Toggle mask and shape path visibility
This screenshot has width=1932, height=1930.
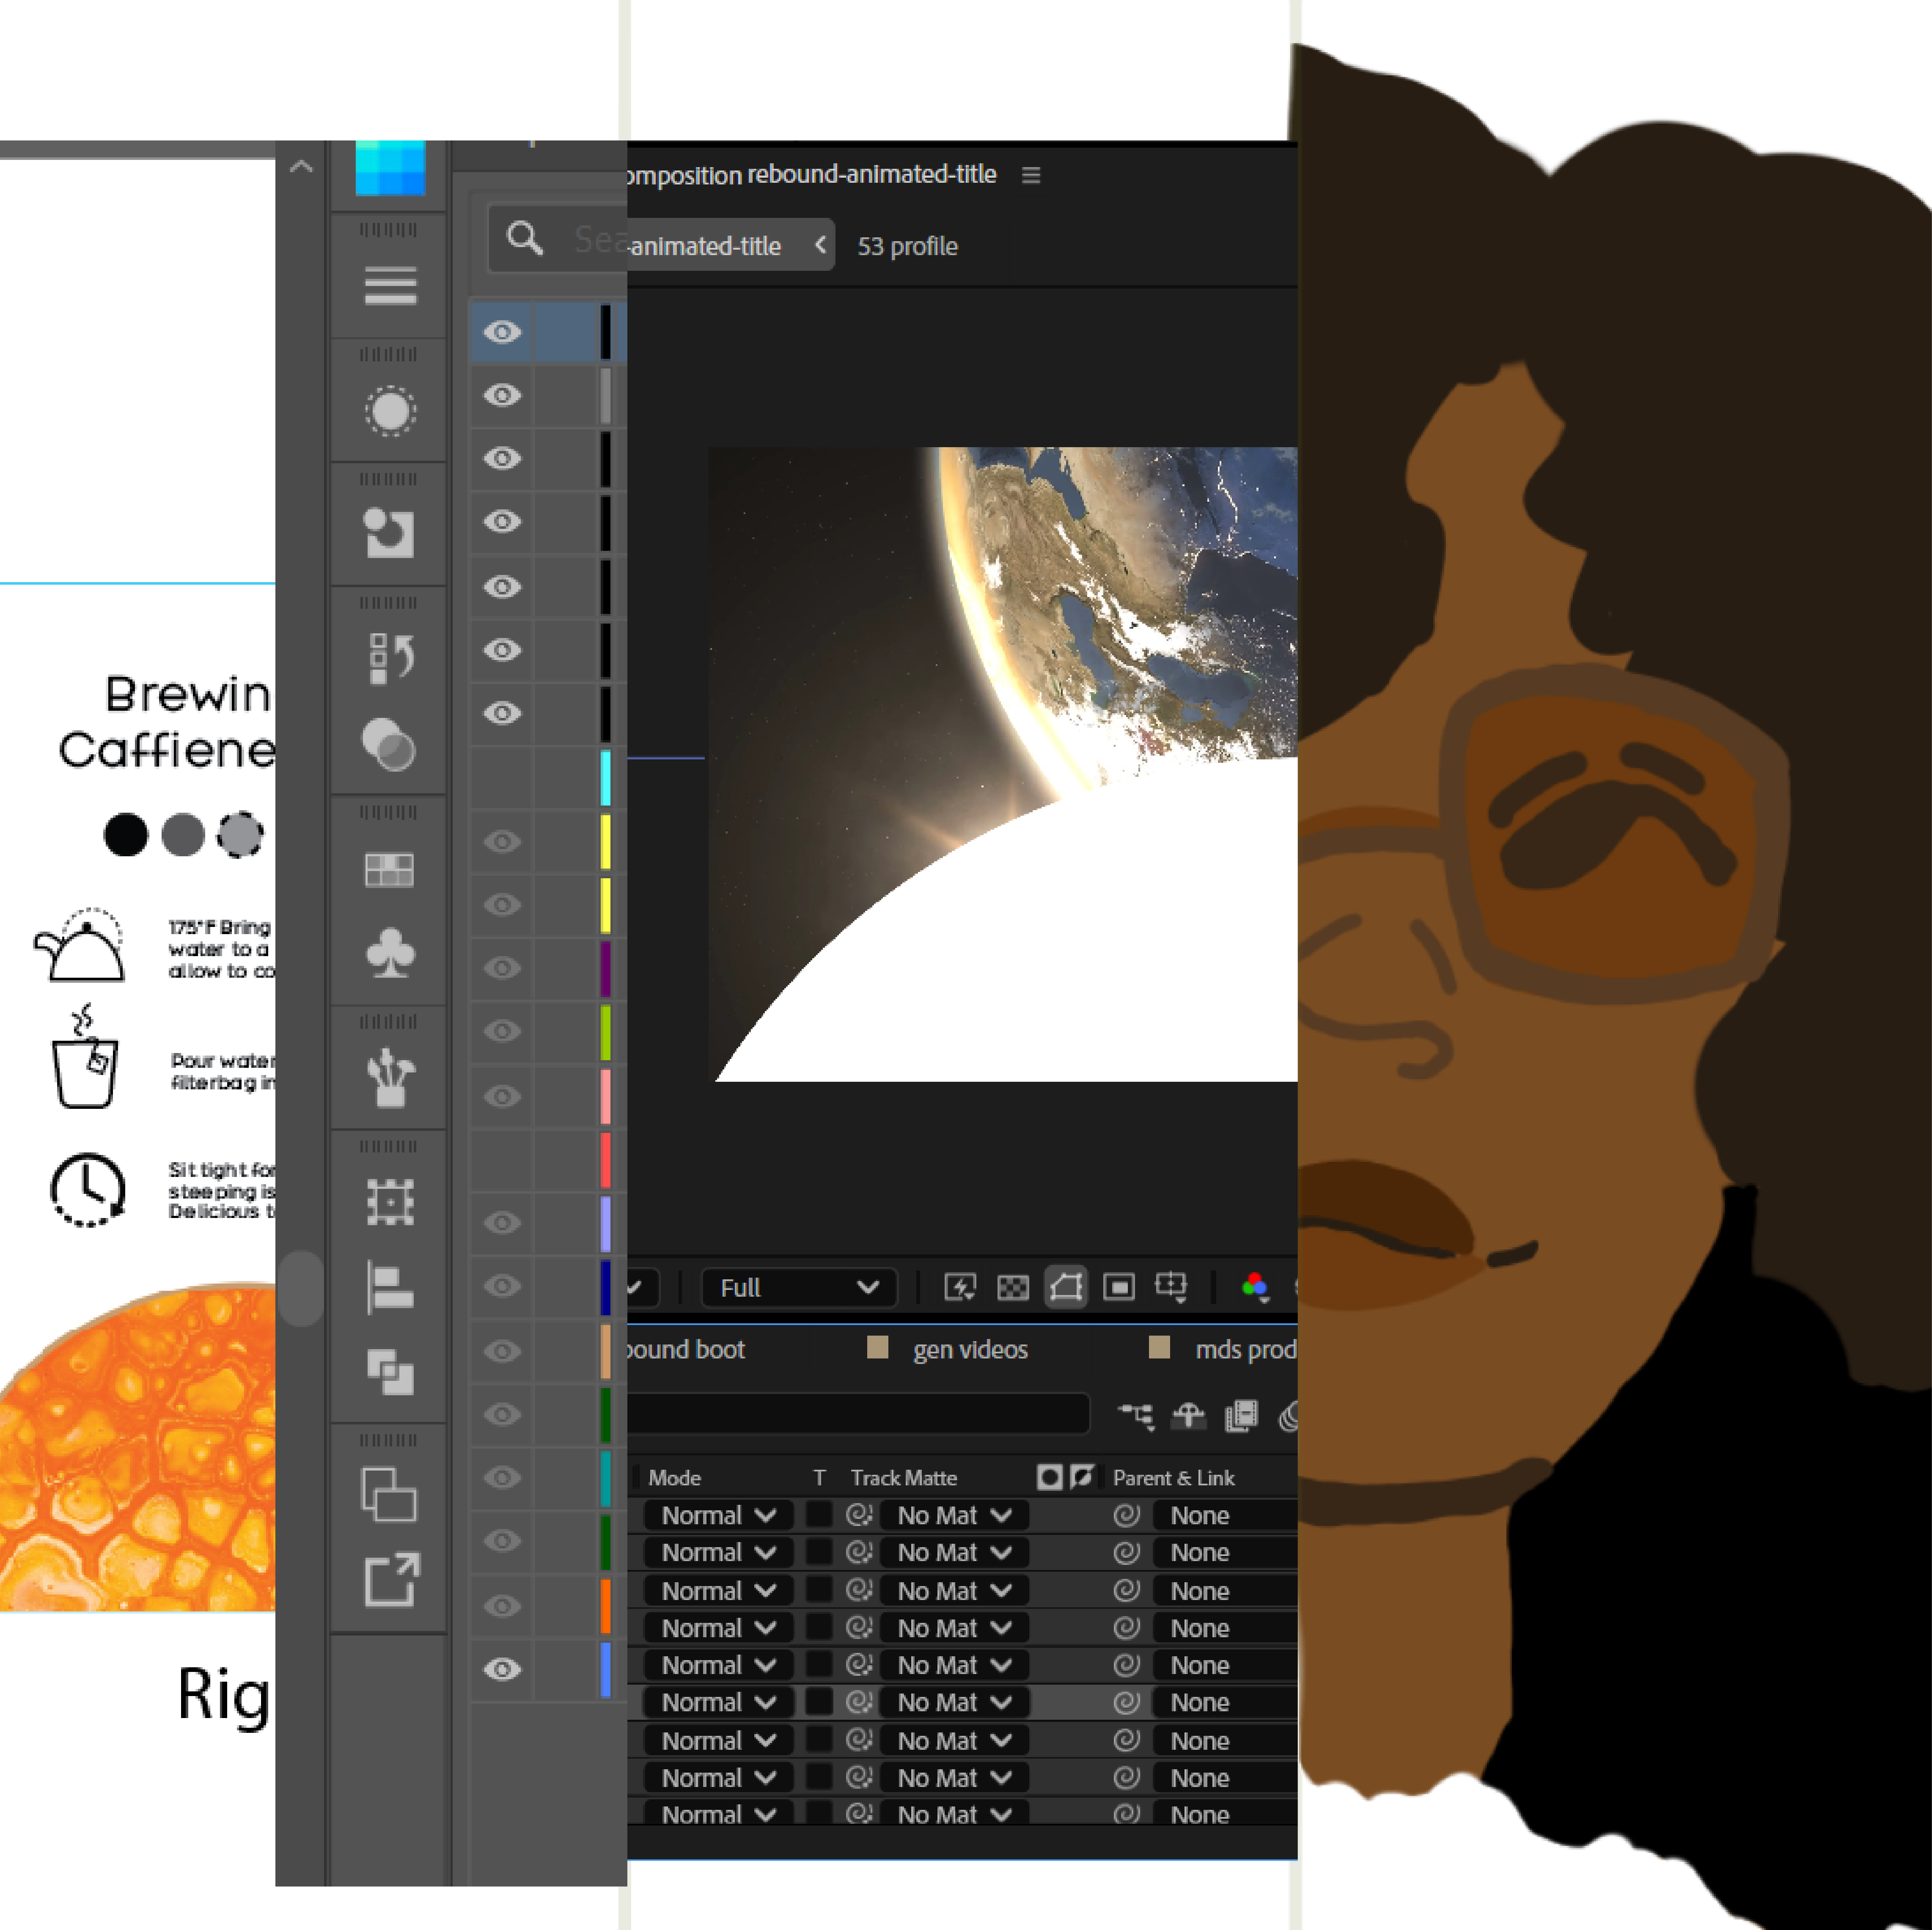pos(1066,1287)
